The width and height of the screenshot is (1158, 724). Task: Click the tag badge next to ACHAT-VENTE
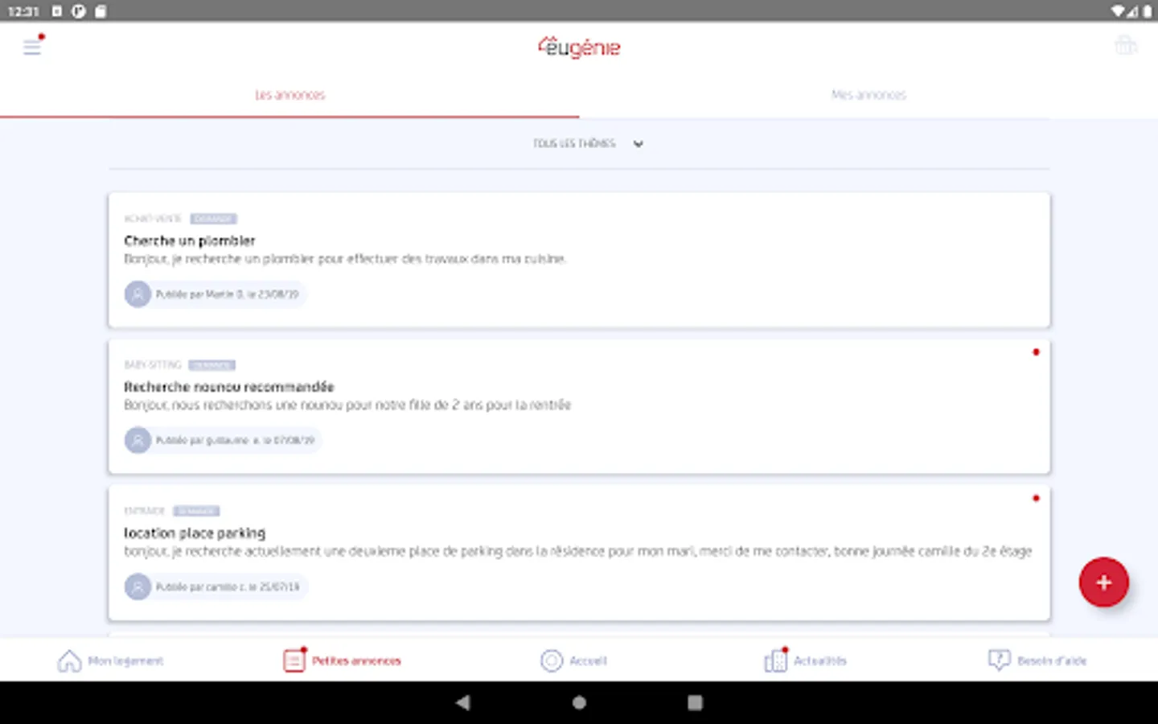tap(214, 219)
